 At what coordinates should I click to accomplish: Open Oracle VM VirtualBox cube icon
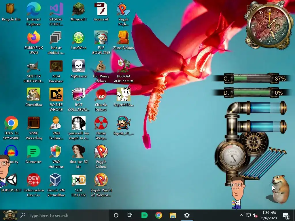(56, 180)
